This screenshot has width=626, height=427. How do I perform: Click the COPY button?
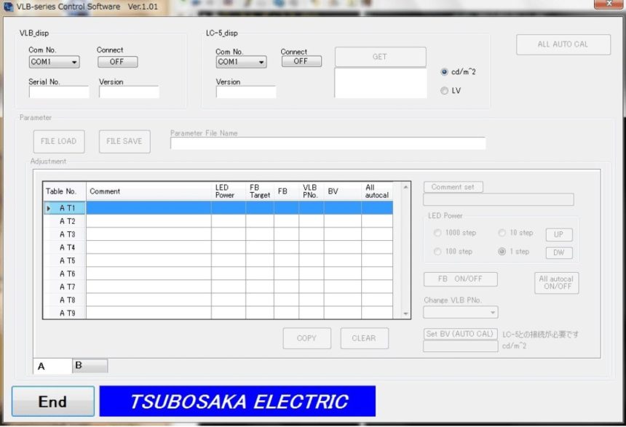click(x=307, y=338)
